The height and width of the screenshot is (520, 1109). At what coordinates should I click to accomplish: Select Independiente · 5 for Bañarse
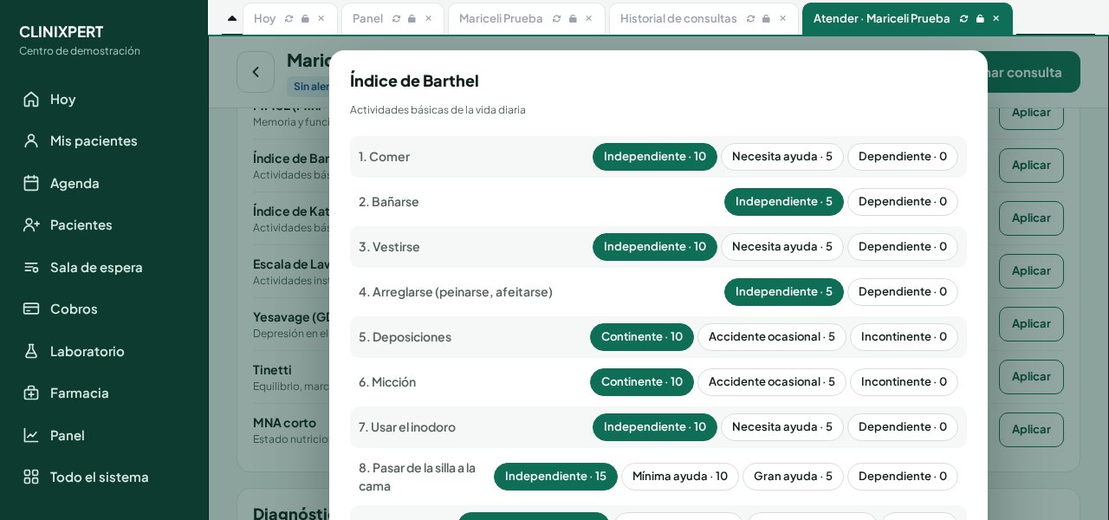(x=784, y=202)
